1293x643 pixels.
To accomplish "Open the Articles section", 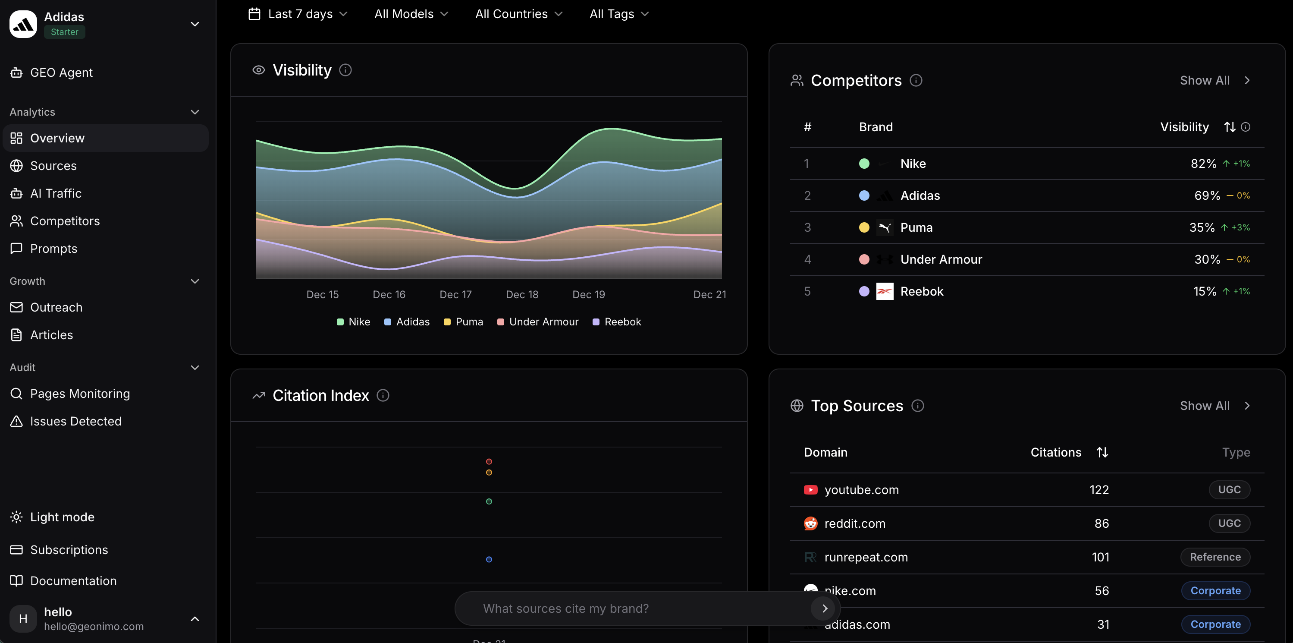I will (51, 334).
